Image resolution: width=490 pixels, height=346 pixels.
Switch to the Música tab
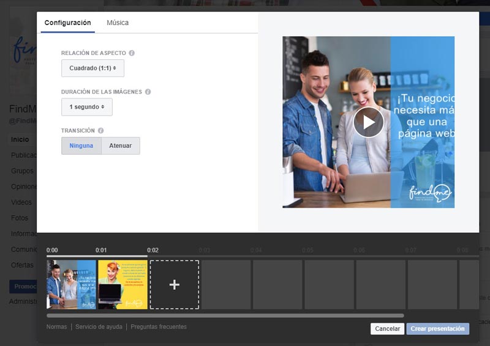[118, 23]
